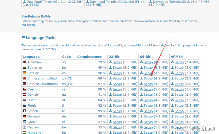Click Dutch flag icon
The width and height of the screenshot is (219, 134).
point(24,100)
